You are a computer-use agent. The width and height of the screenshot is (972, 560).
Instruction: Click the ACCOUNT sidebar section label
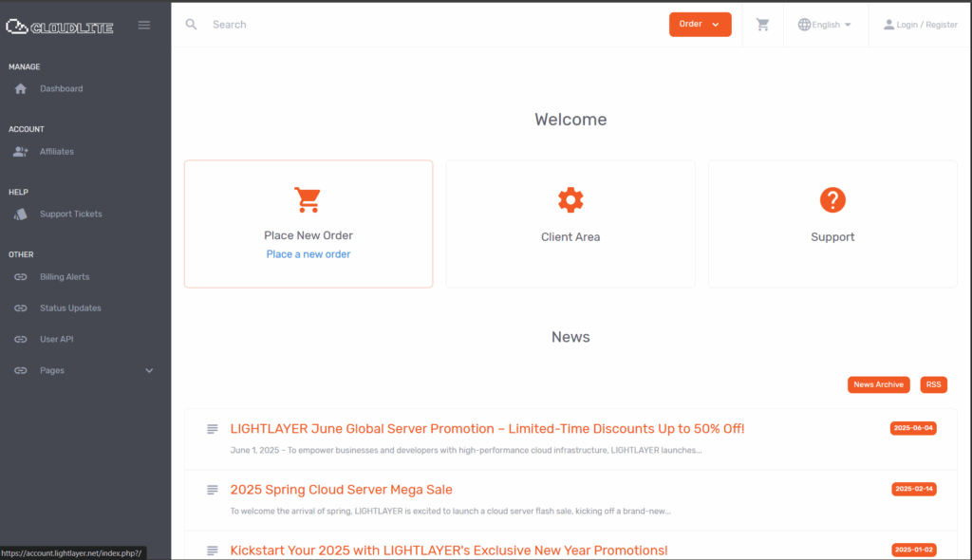(x=26, y=129)
